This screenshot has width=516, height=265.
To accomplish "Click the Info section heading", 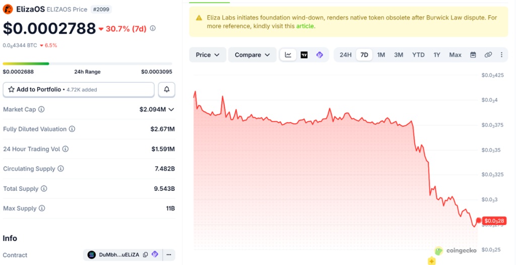I will pos(10,238).
